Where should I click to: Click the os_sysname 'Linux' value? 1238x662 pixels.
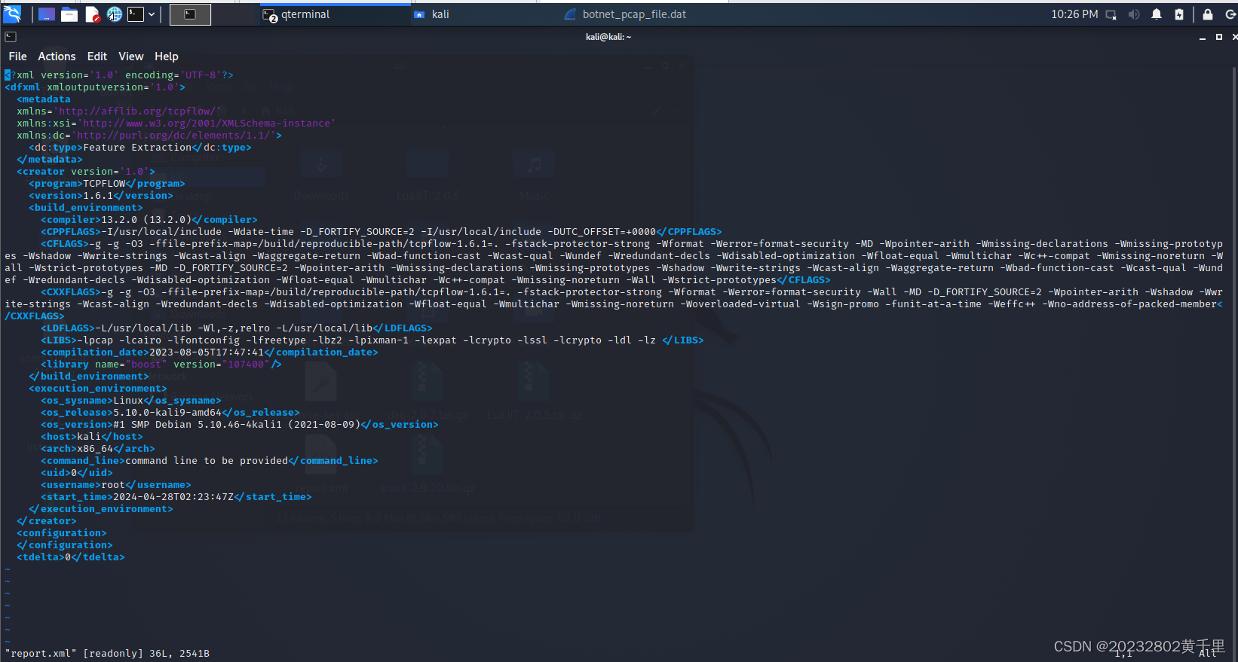(128, 401)
